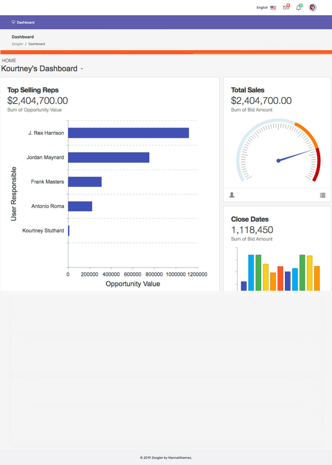
Task: Click the US flag language icon
Action: pos(273,8)
